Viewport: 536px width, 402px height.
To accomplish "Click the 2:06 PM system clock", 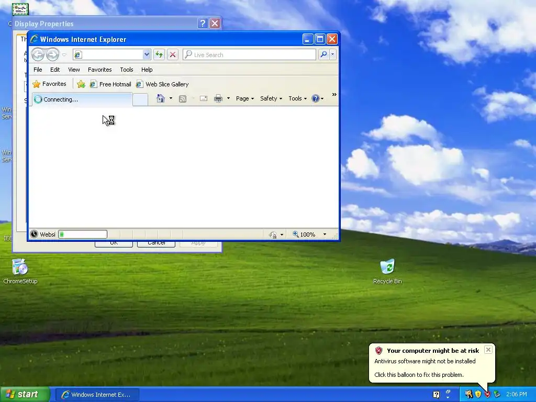I will [517, 395].
